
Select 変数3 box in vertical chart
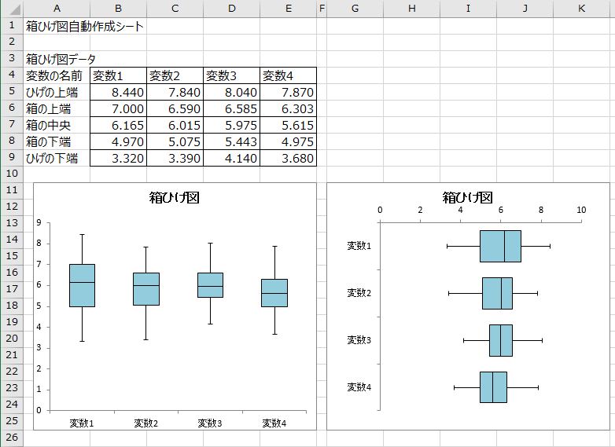coord(210,285)
